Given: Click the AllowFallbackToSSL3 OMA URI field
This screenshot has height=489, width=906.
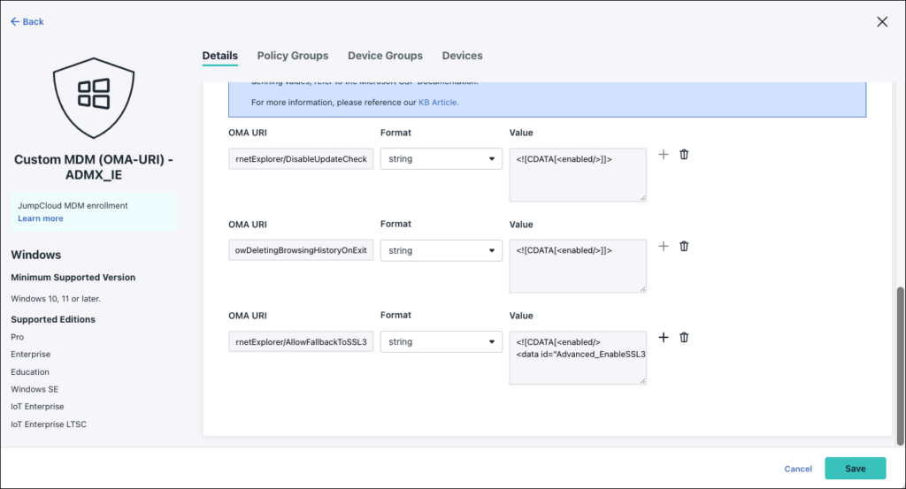Looking at the screenshot, I should [x=301, y=341].
